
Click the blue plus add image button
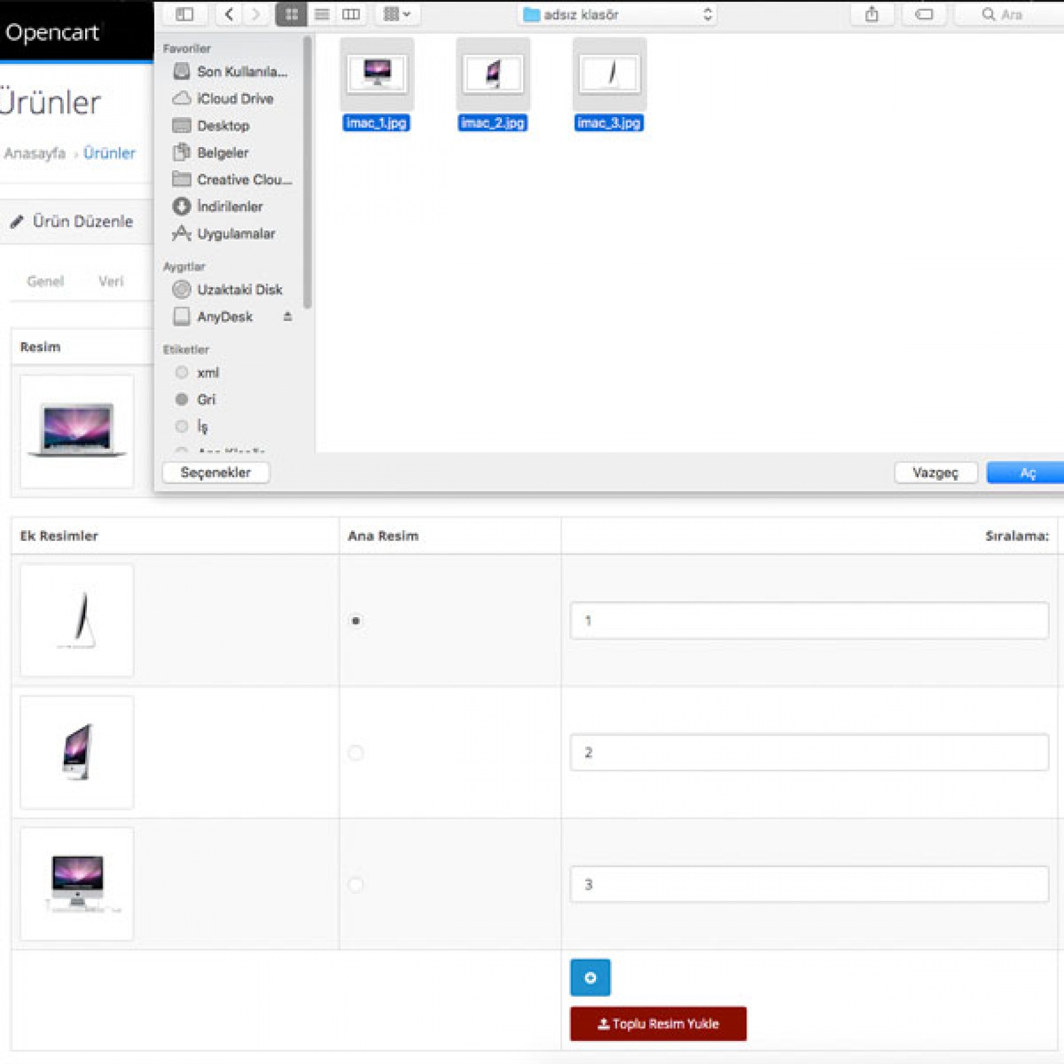coord(590,978)
